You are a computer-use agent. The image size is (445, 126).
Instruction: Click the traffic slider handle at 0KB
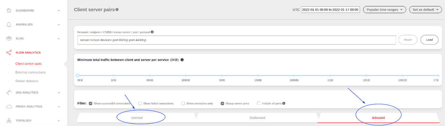[77, 76]
